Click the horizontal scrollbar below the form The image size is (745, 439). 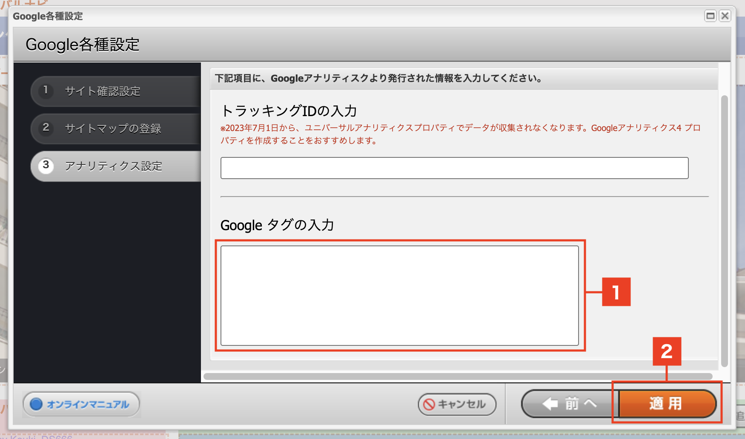pos(458,376)
